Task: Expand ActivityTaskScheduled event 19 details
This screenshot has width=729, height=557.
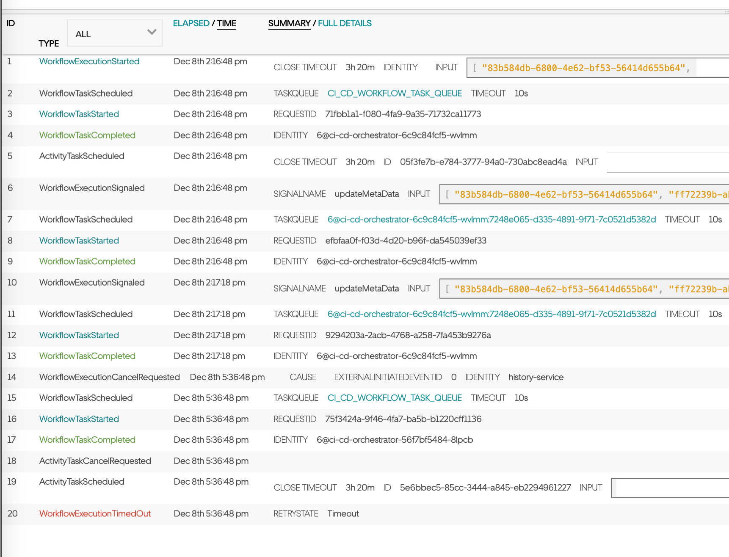Action: (x=82, y=482)
